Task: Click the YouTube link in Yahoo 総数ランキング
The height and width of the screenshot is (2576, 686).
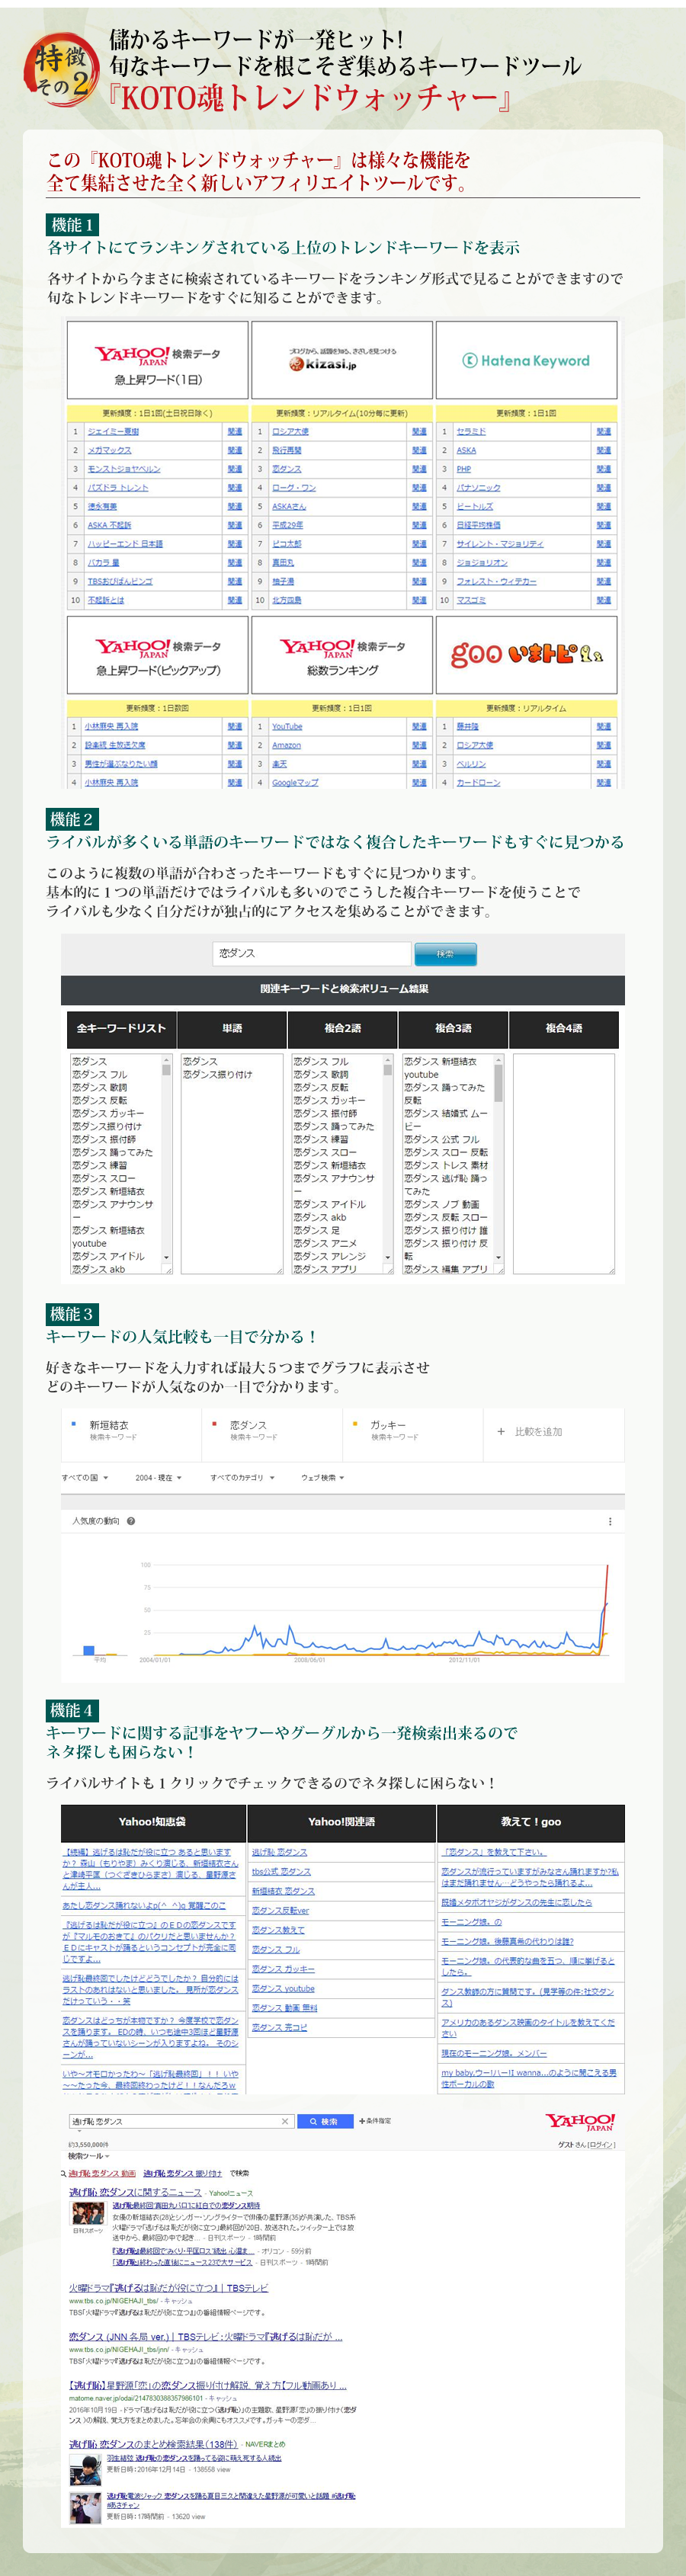Action: (287, 726)
